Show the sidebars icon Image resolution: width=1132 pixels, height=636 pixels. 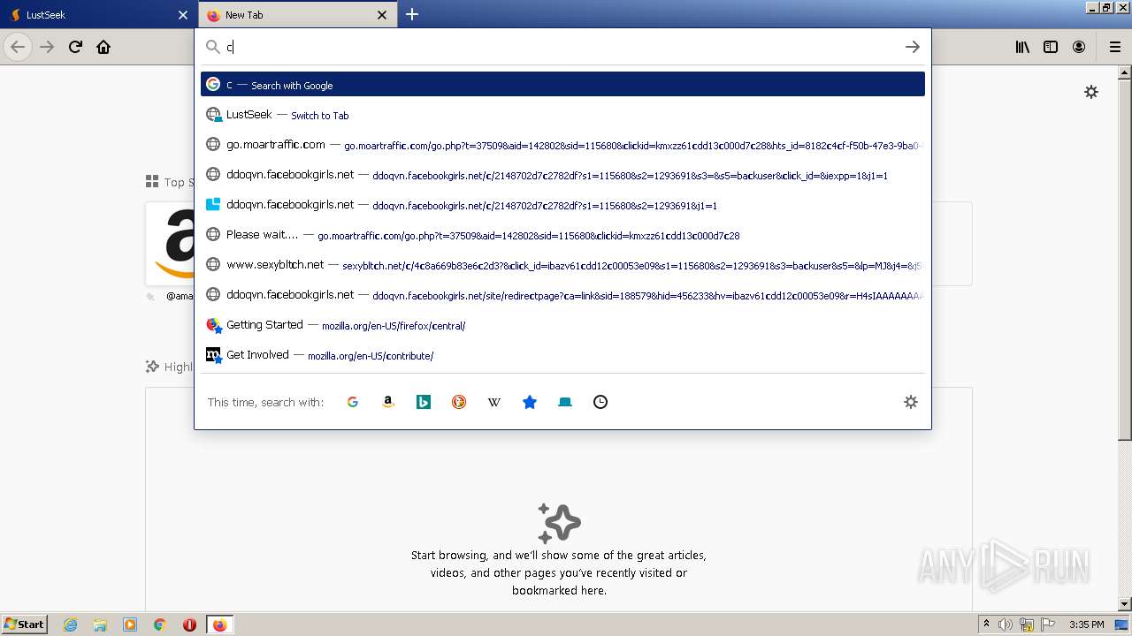(x=1051, y=47)
